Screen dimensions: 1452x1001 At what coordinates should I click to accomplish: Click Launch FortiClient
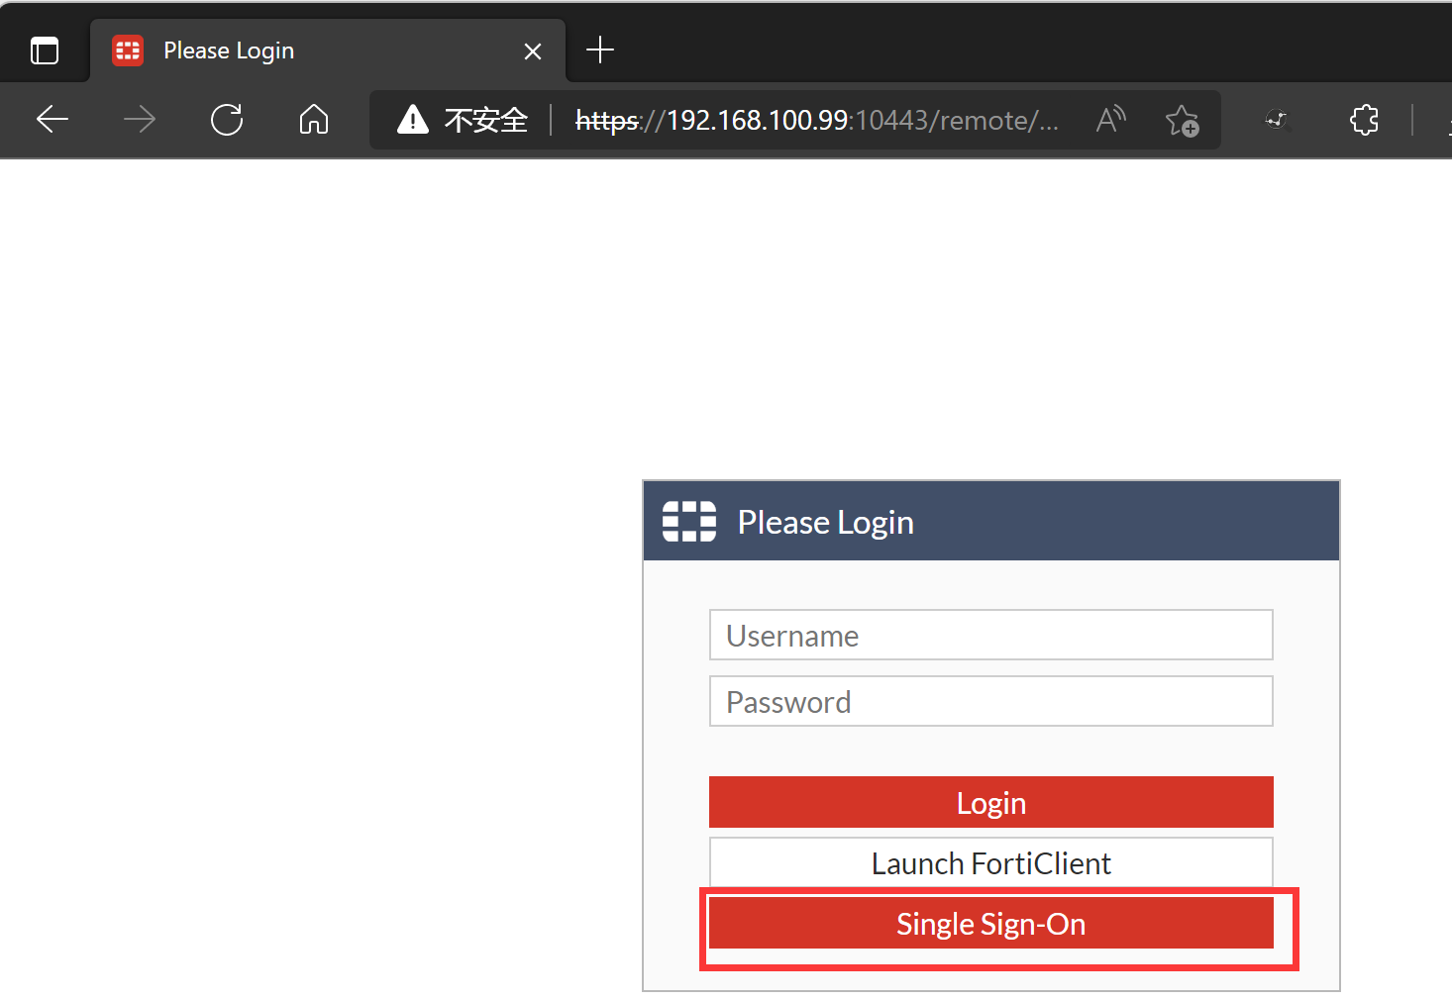tap(990, 863)
